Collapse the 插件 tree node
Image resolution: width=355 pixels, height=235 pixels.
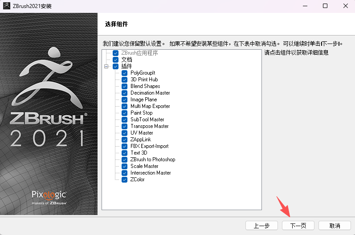point(106,66)
